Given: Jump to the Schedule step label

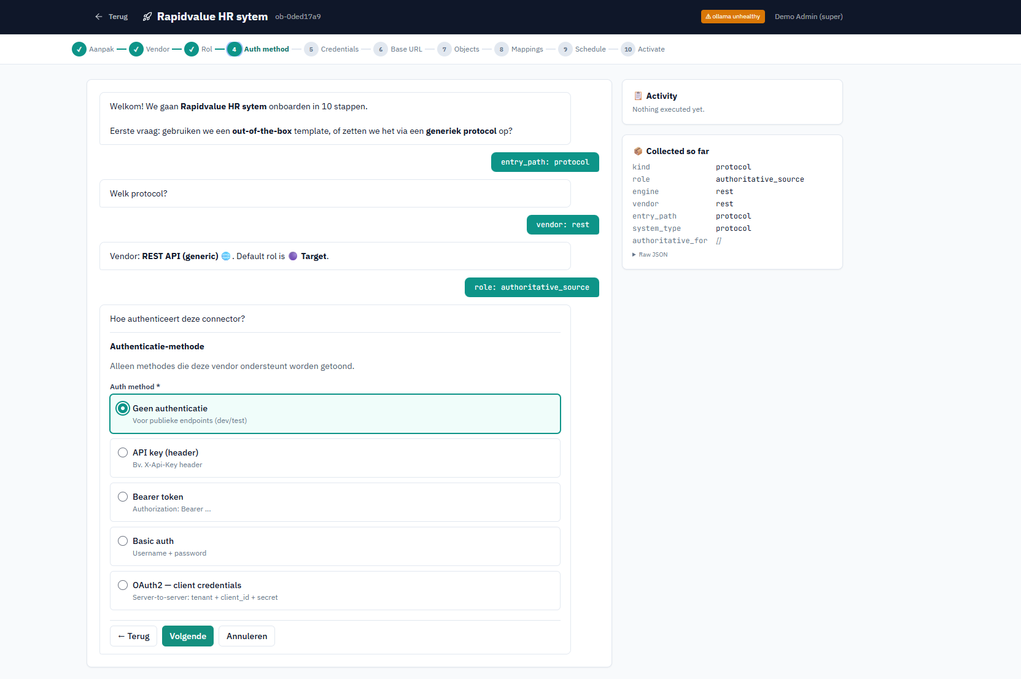Looking at the screenshot, I should [591, 49].
